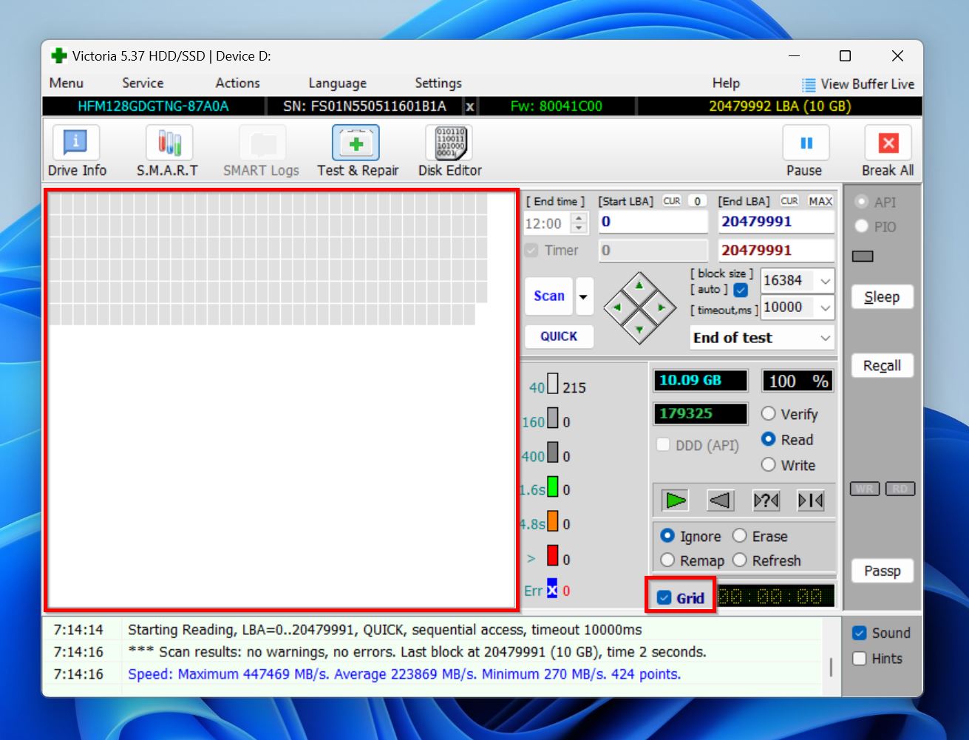969x740 pixels.
Task: Open the S.M.A.R.T attributes view
Action: click(168, 149)
